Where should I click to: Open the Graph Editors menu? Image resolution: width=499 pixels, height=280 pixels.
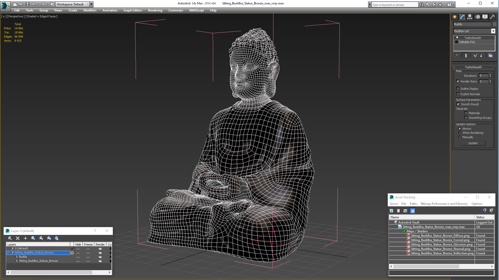click(x=133, y=10)
